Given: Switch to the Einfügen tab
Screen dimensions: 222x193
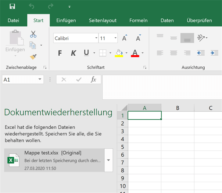Looking at the screenshot, I should 66,20.
